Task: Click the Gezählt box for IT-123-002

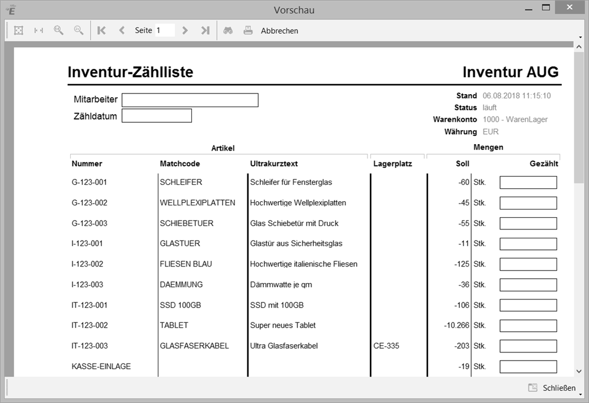Action: pyautogui.click(x=528, y=326)
